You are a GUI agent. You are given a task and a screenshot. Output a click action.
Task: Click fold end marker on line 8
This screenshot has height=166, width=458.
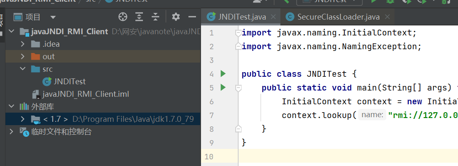click(238, 128)
